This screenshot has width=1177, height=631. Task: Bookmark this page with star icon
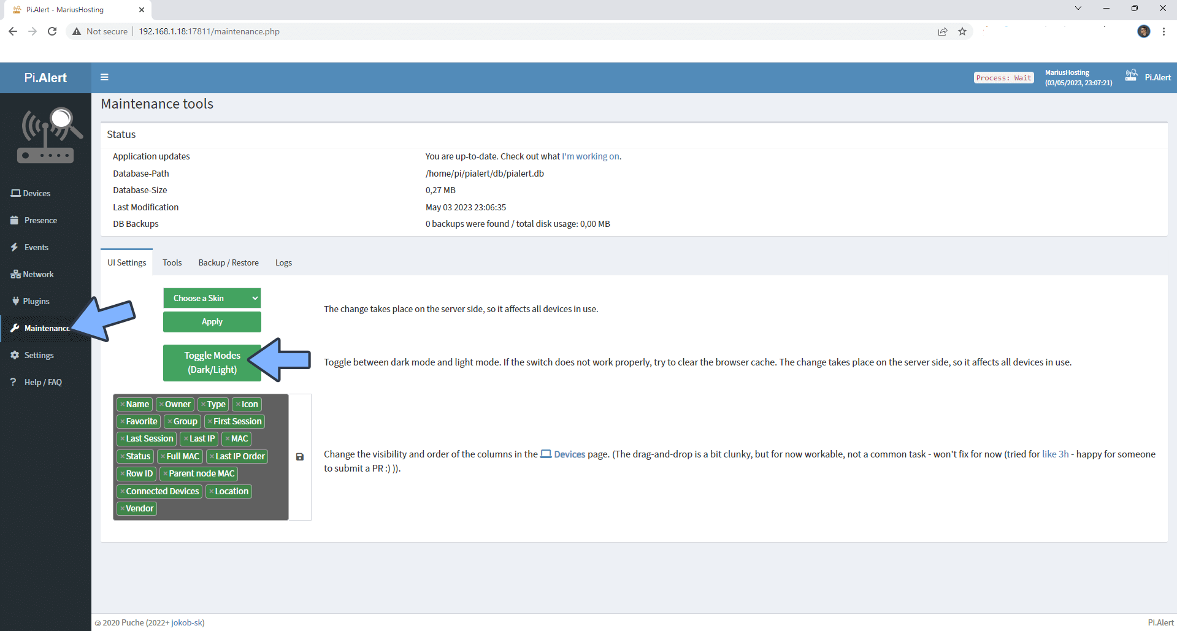click(x=962, y=31)
